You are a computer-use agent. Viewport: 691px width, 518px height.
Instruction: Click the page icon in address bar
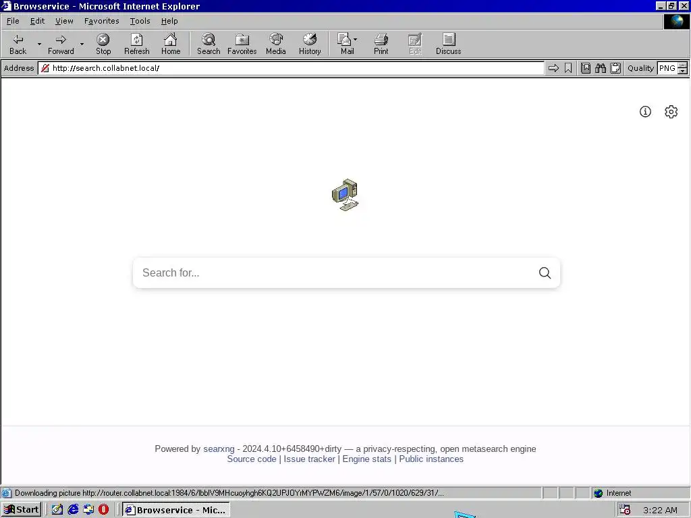click(x=45, y=68)
